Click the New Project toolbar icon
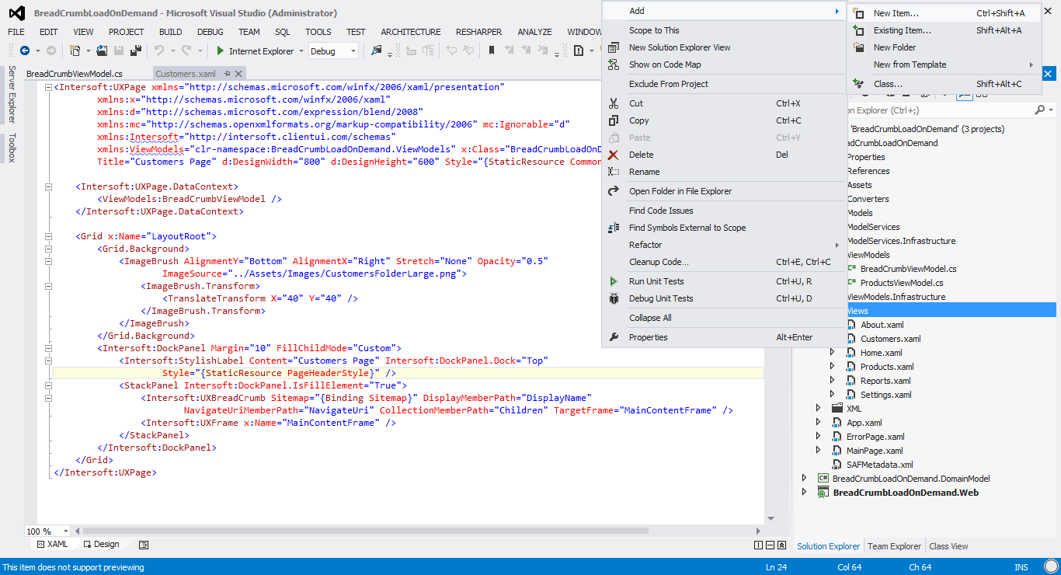 point(75,51)
